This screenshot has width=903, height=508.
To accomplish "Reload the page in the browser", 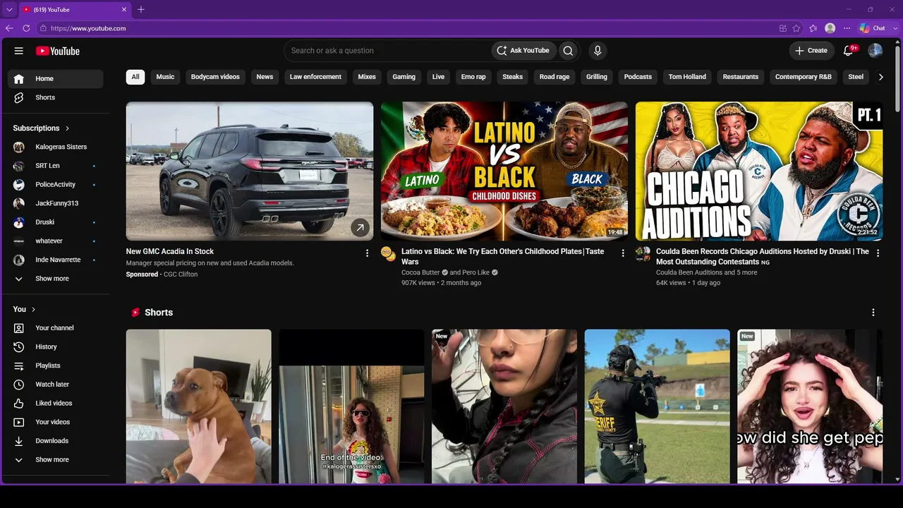I will click(26, 28).
